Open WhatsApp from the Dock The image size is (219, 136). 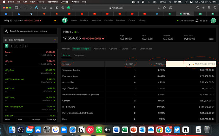(99, 130)
